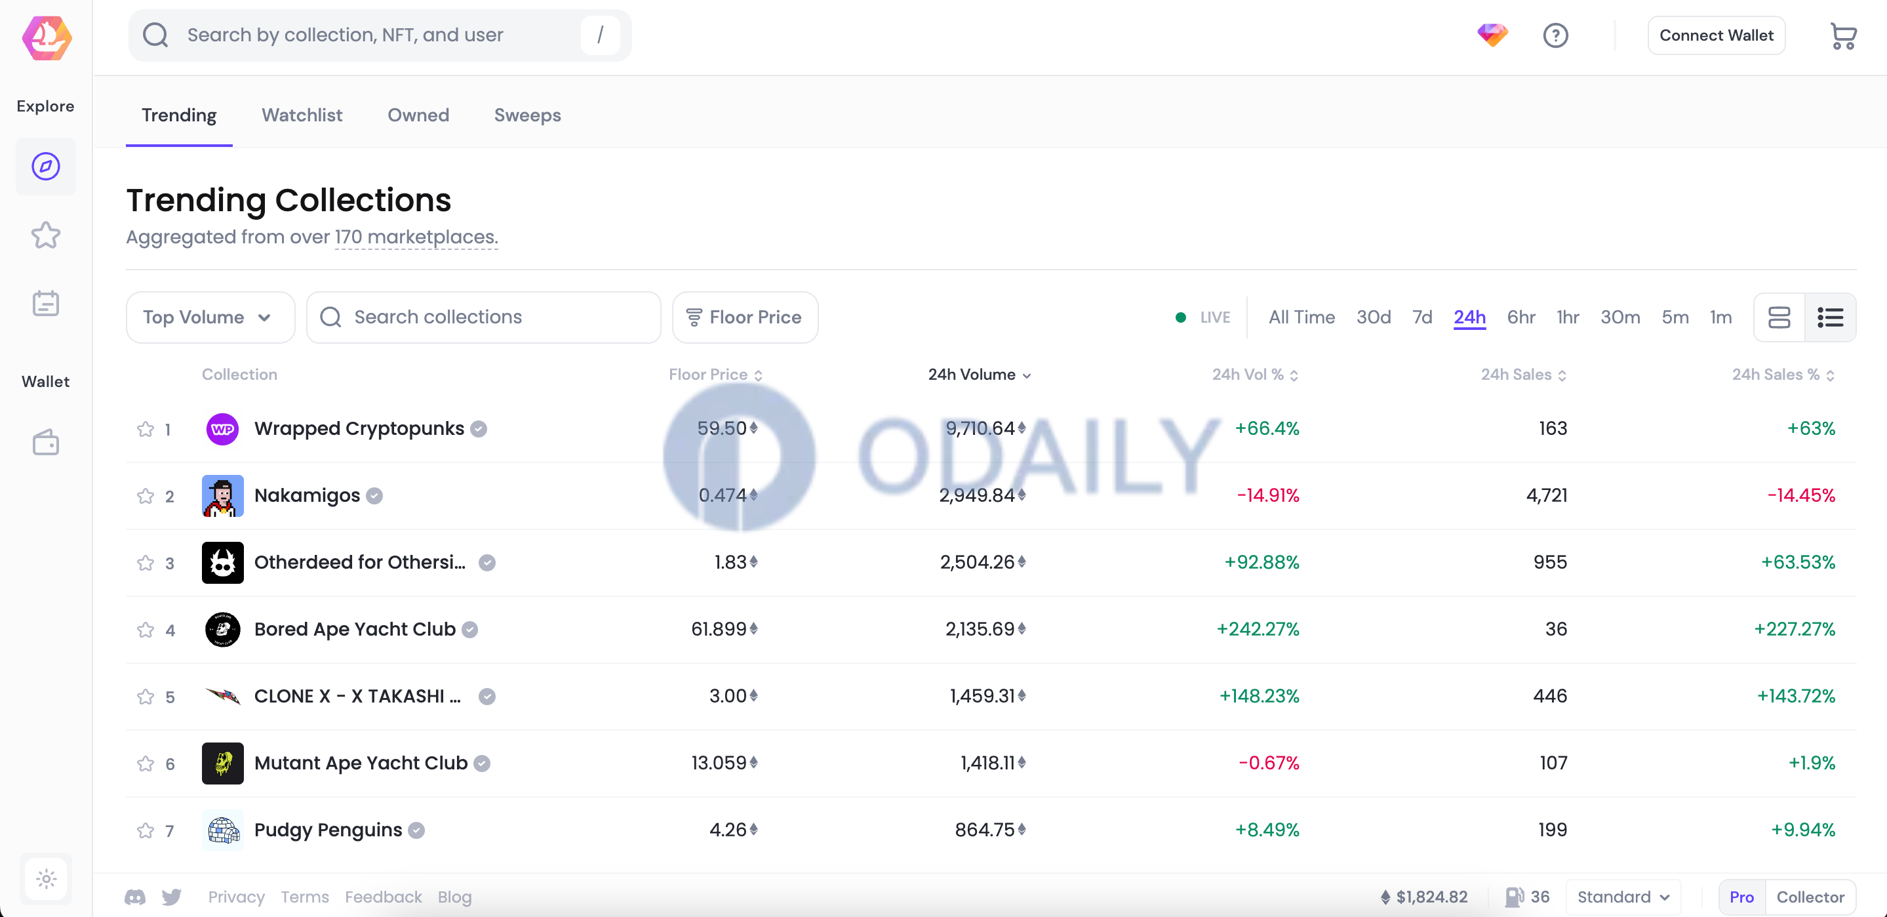1887x917 pixels.
Task: Click the Search collections field
Action: pos(483,317)
